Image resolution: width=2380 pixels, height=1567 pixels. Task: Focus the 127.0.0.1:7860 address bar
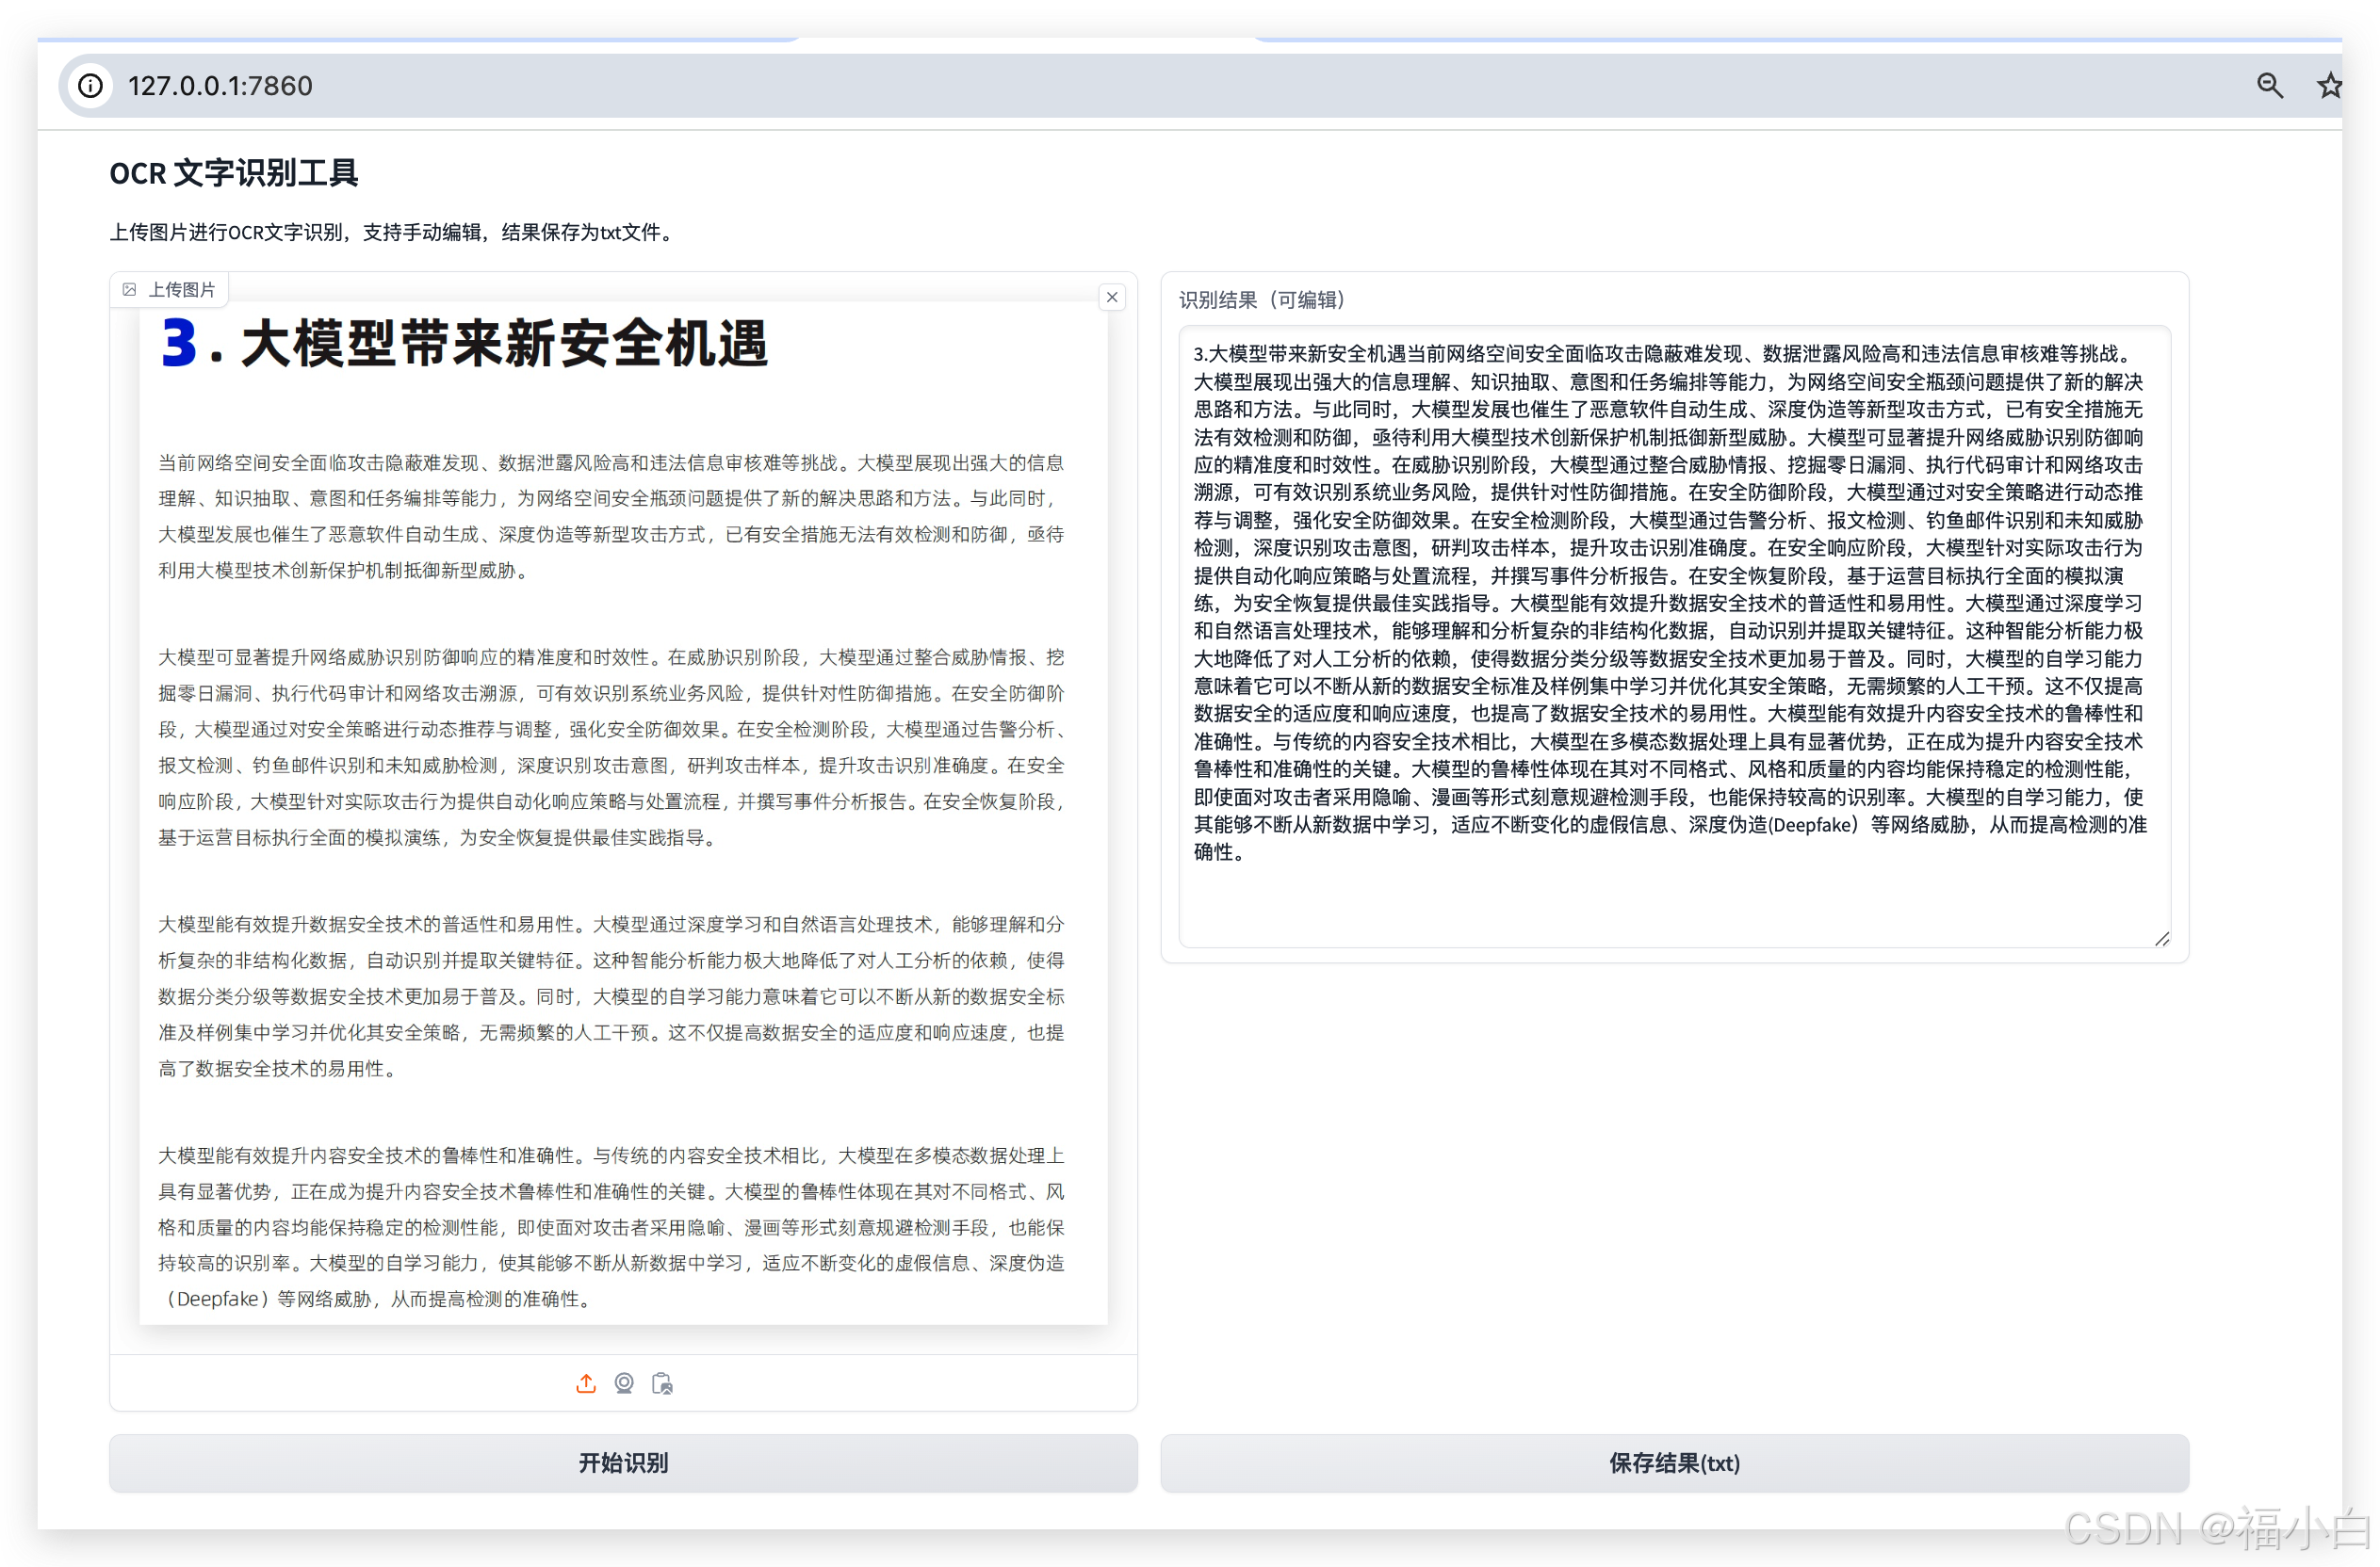pyautogui.click(x=220, y=86)
